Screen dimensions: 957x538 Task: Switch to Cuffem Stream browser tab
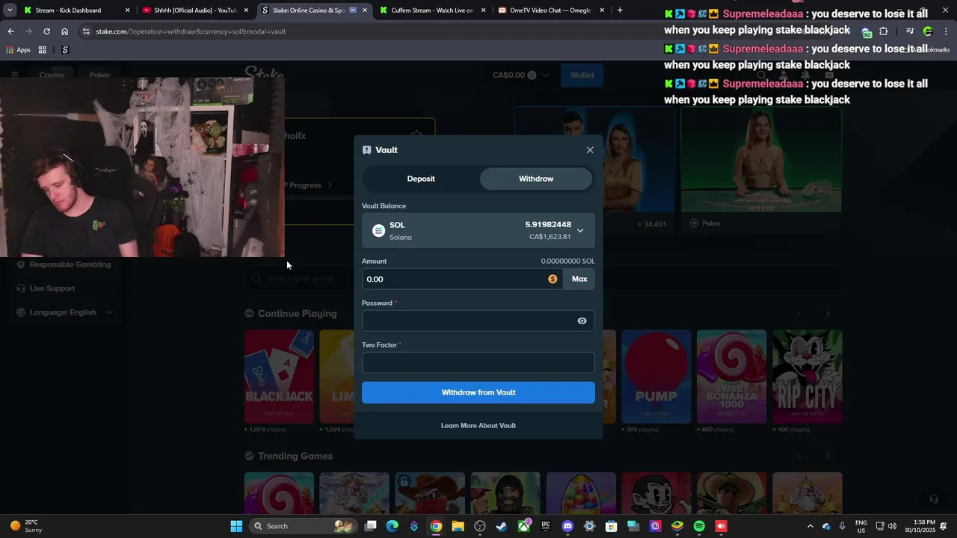(431, 10)
